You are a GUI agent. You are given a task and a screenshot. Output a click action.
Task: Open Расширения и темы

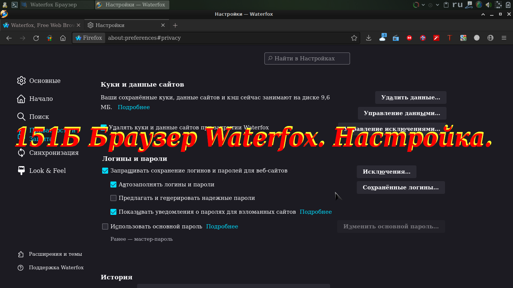pyautogui.click(x=50, y=254)
